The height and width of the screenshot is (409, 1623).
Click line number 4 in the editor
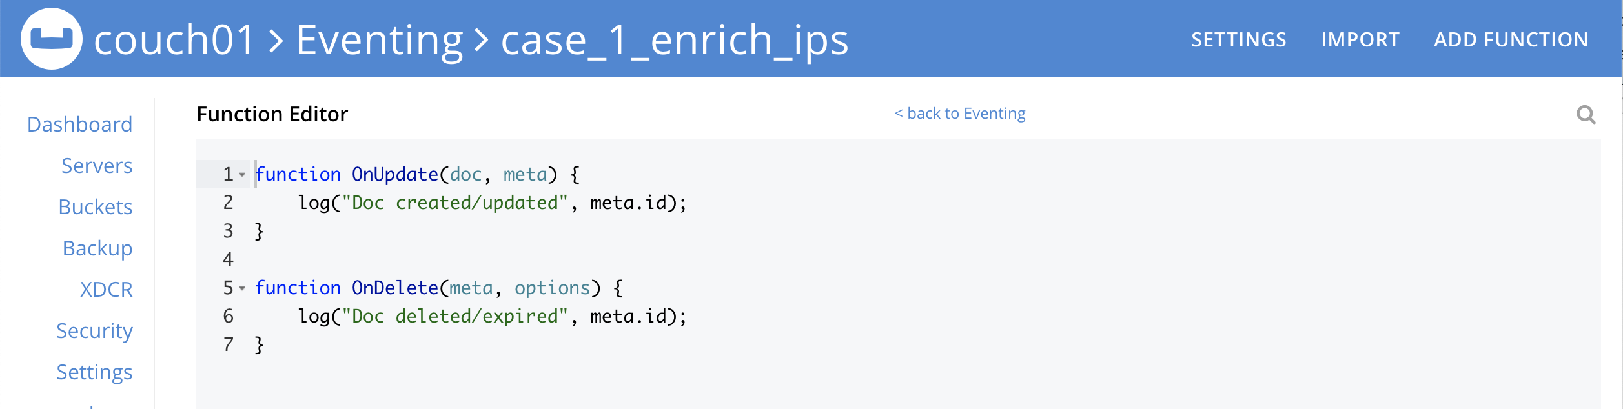tap(227, 259)
